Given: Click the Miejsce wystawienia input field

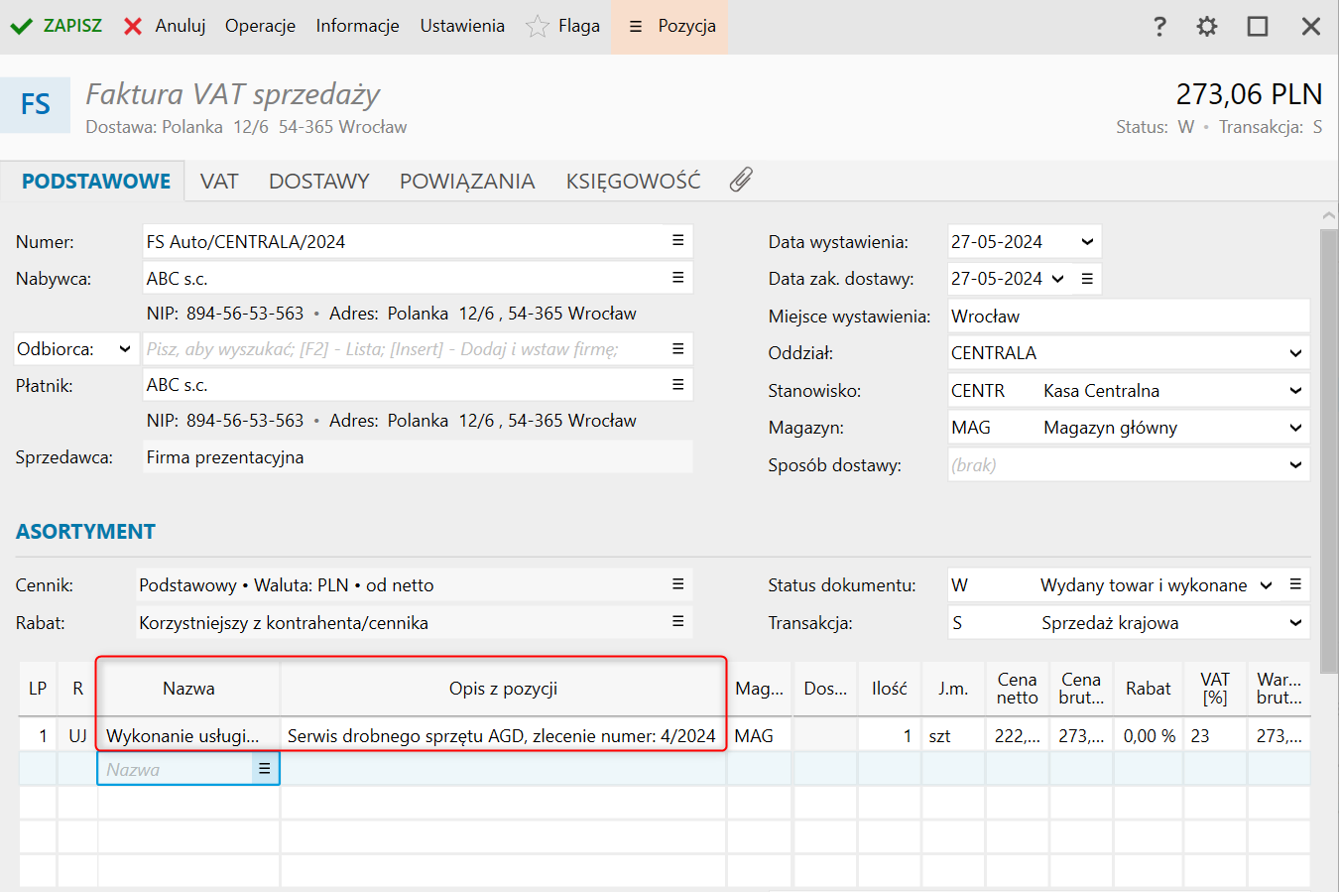Looking at the screenshot, I should point(1127,317).
